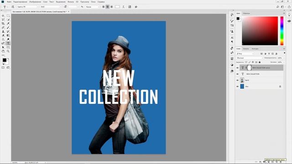
Task: Change screen mode from the toolbar
Action: [x=8, y=68]
